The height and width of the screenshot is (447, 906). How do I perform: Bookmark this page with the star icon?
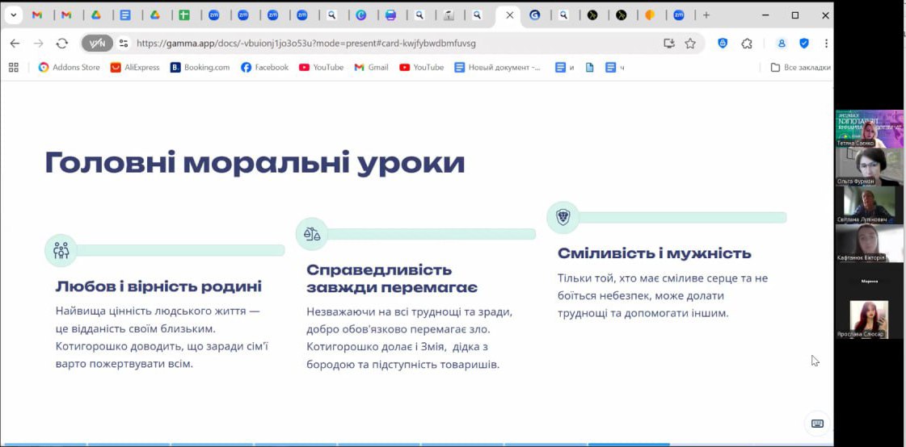[x=690, y=44]
